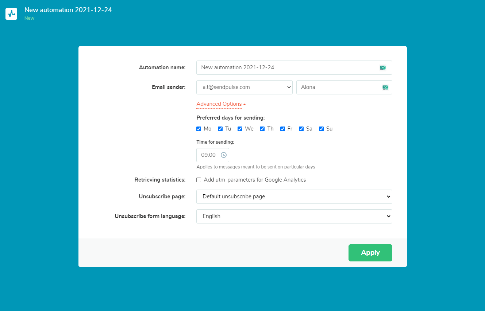Uncheck the Mo day checkbox
The image size is (485, 311).
(x=199, y=129)
